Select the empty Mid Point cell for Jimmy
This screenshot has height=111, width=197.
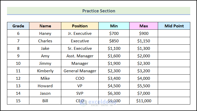coord(174,63)
